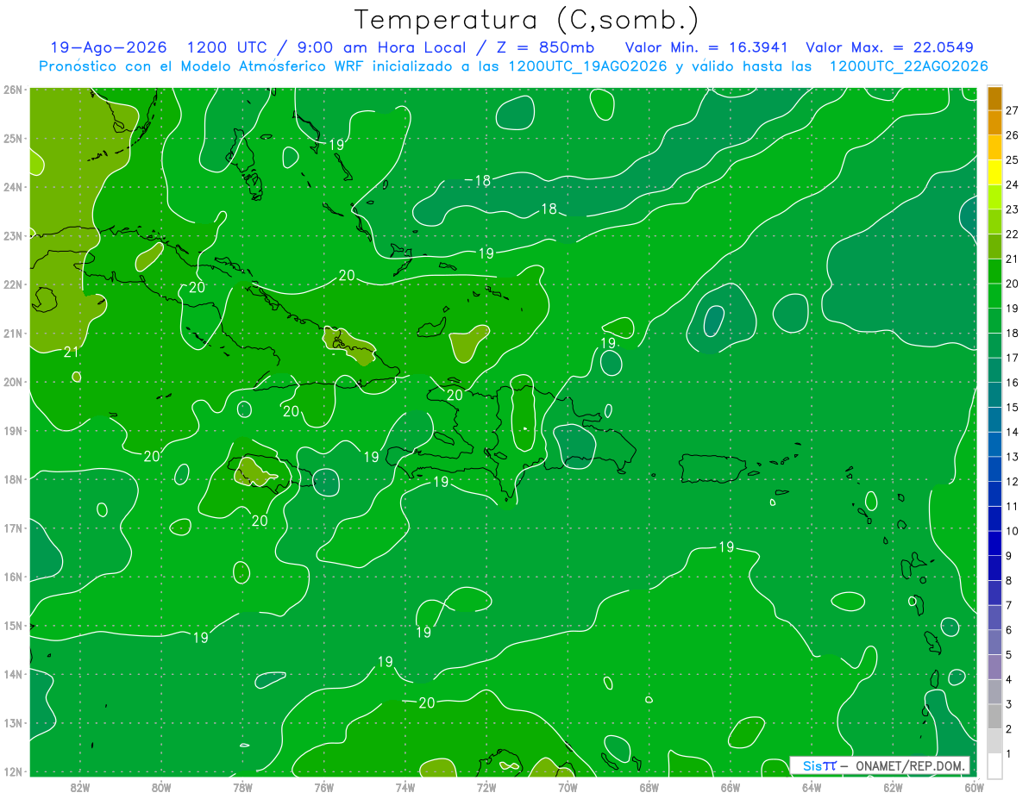Click the valid-until stamp "1200UTC_22AGO2026"
Image resolution: width=1035 pixels, height=799 pixels.
[x=908, y=66]
